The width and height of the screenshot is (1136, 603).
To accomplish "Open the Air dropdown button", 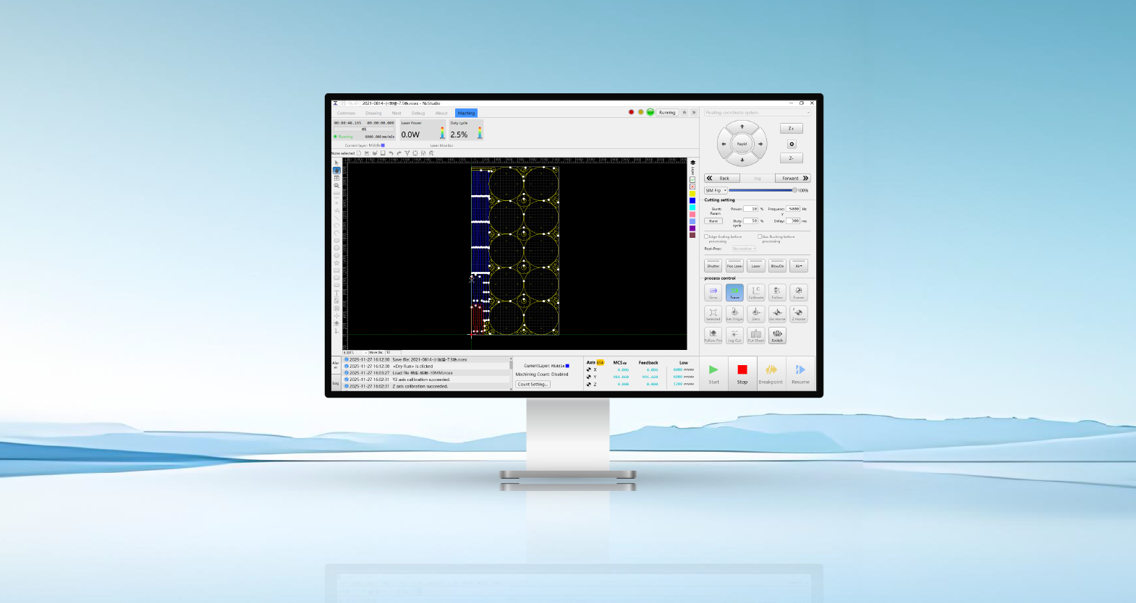I will point(799,265).
